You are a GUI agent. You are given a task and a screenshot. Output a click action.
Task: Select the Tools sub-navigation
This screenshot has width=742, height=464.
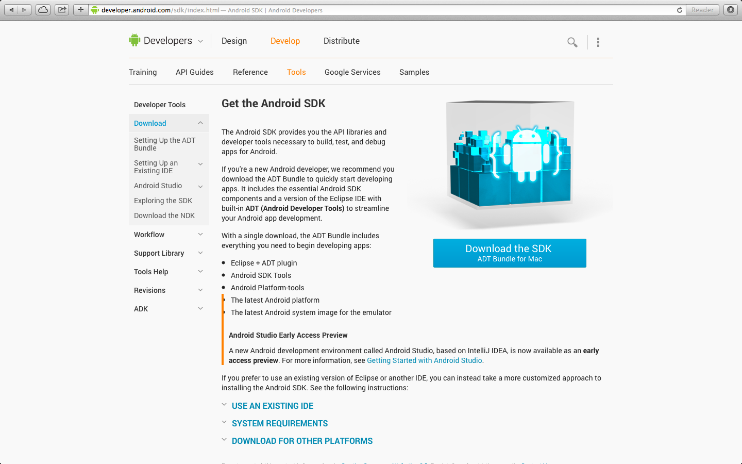coord(296,72)
